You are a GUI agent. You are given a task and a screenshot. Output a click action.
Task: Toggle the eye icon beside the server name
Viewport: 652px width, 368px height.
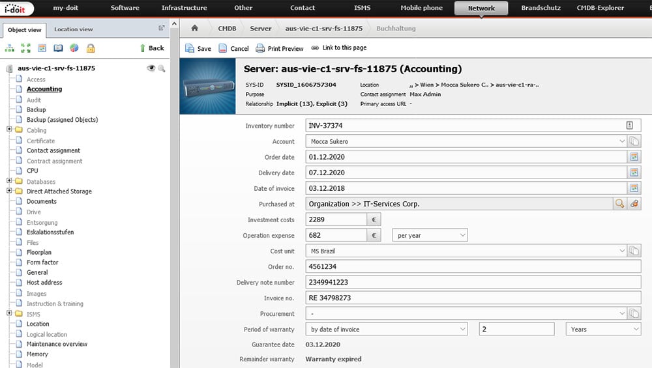click(151, 68)
